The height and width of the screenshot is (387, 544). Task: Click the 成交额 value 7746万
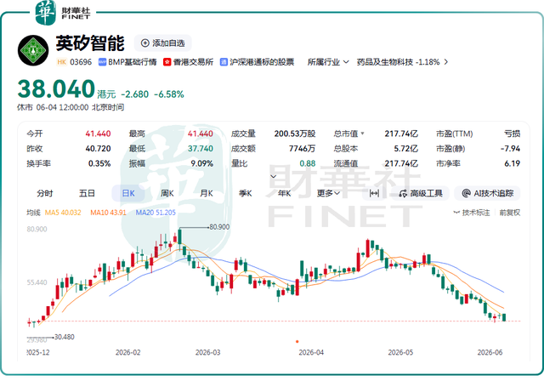[x=303, y=149]
